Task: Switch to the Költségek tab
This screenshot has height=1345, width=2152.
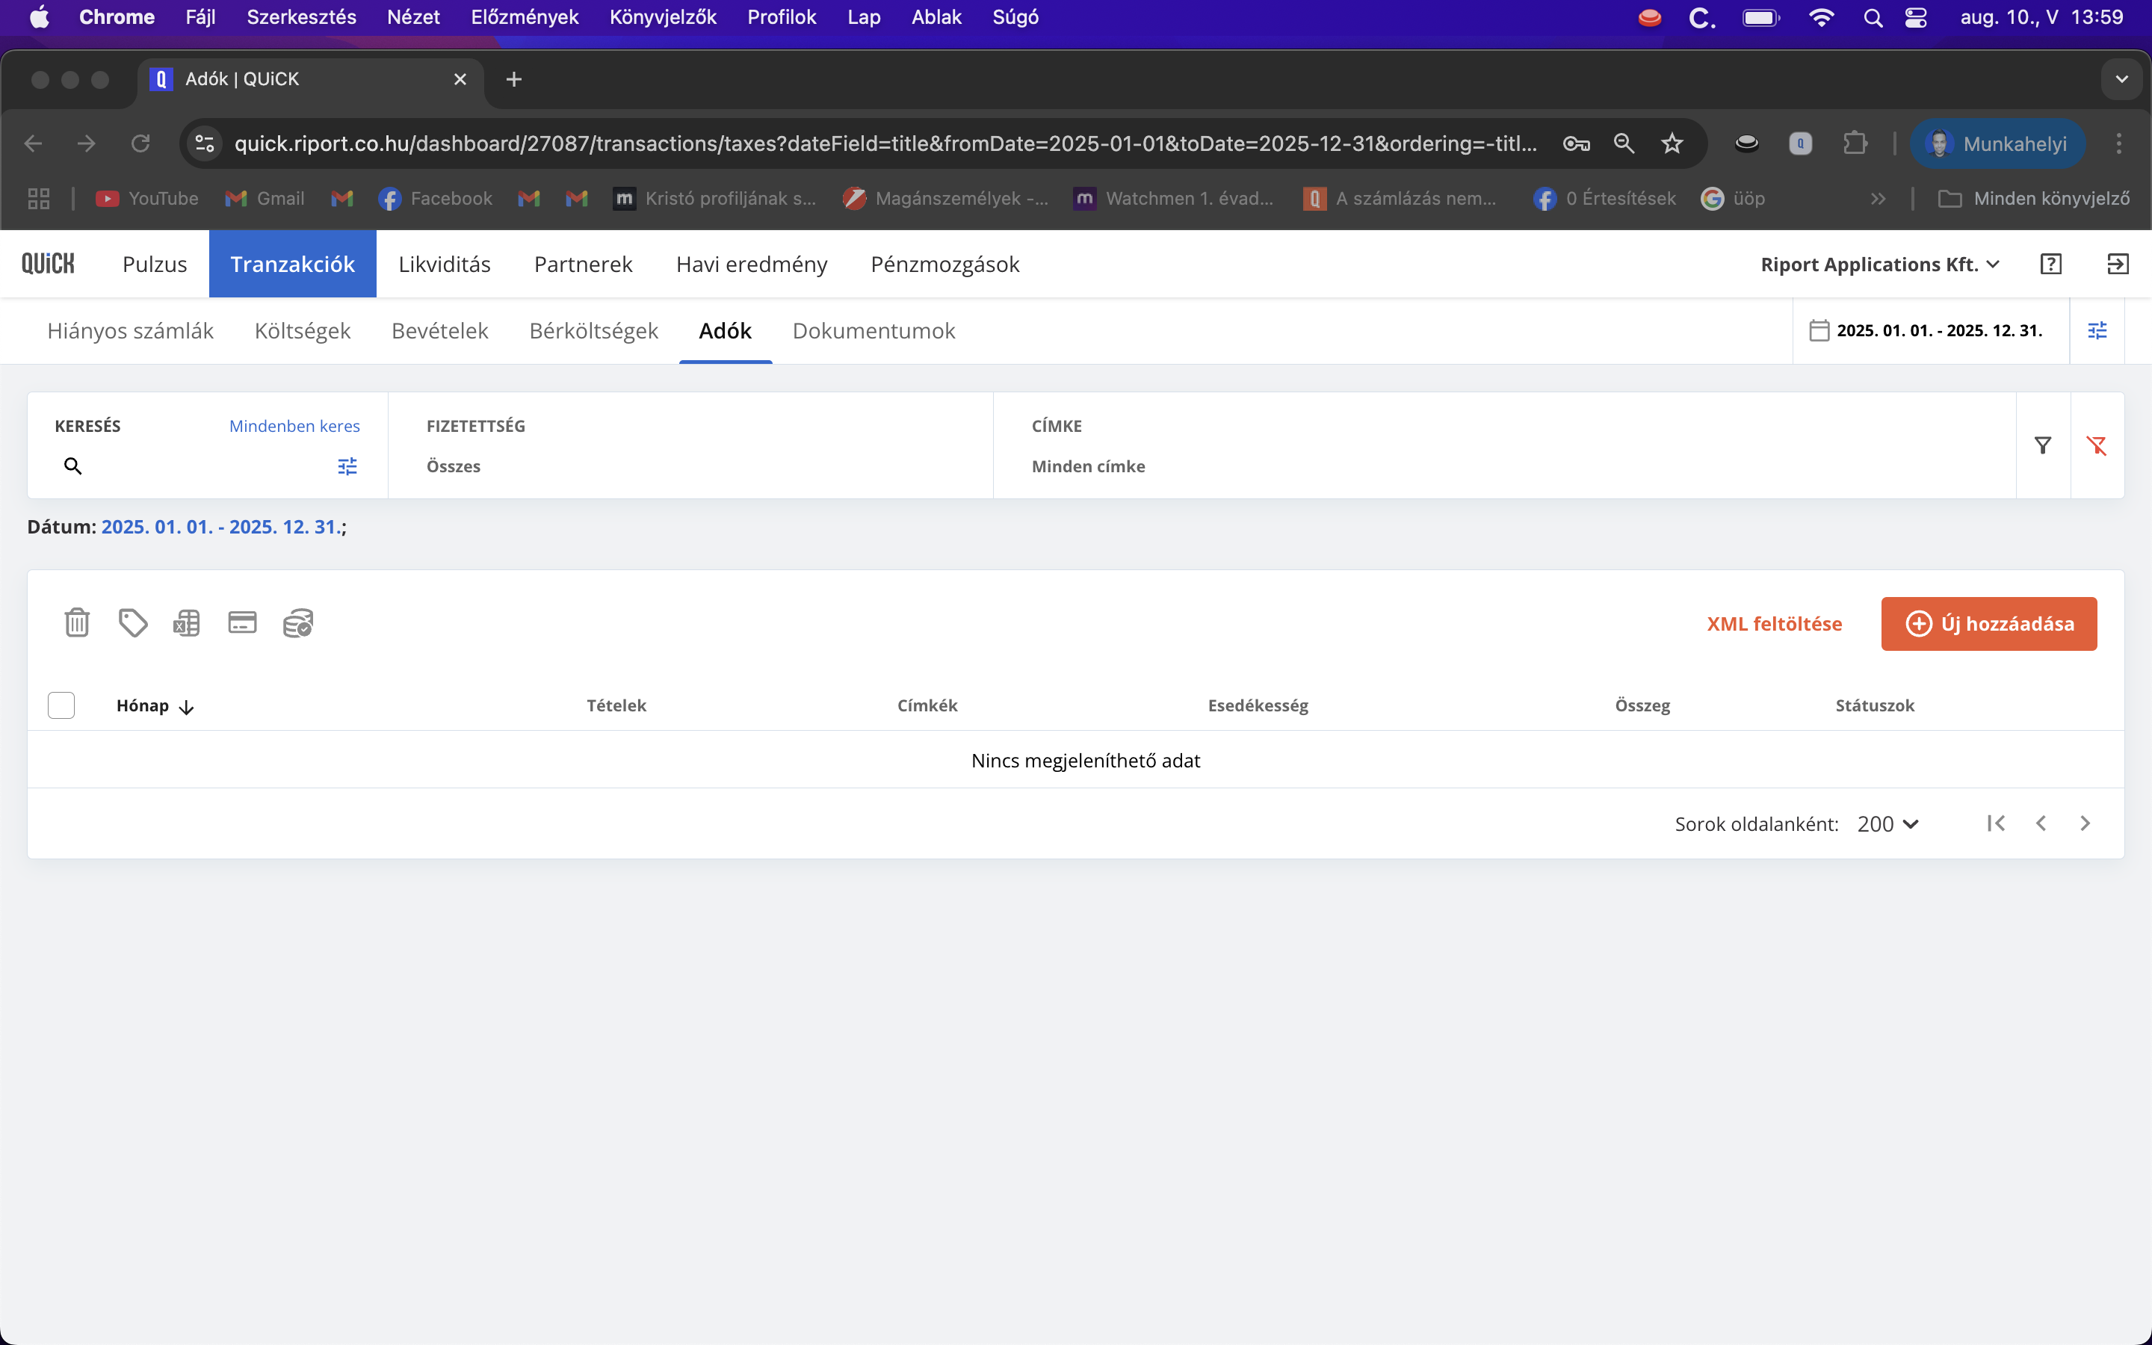Action: click(303, 331)
